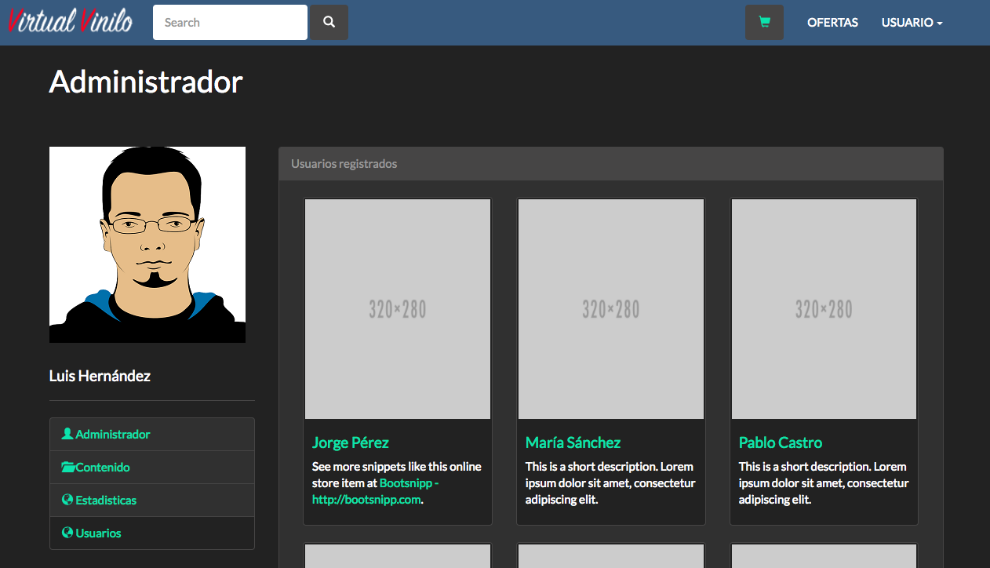This screenshot has width=990, height=568.
Task: Click the Luis Hernández name text
Action: click(x=100, y=376)
